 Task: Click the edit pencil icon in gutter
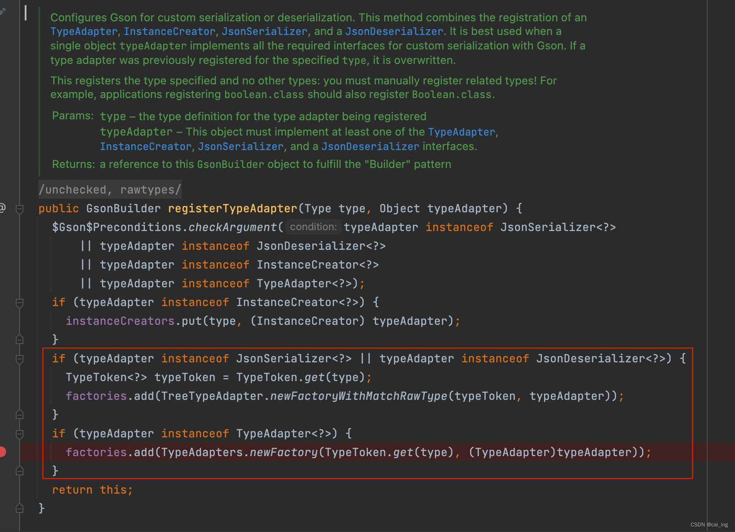tap(3, 12)
